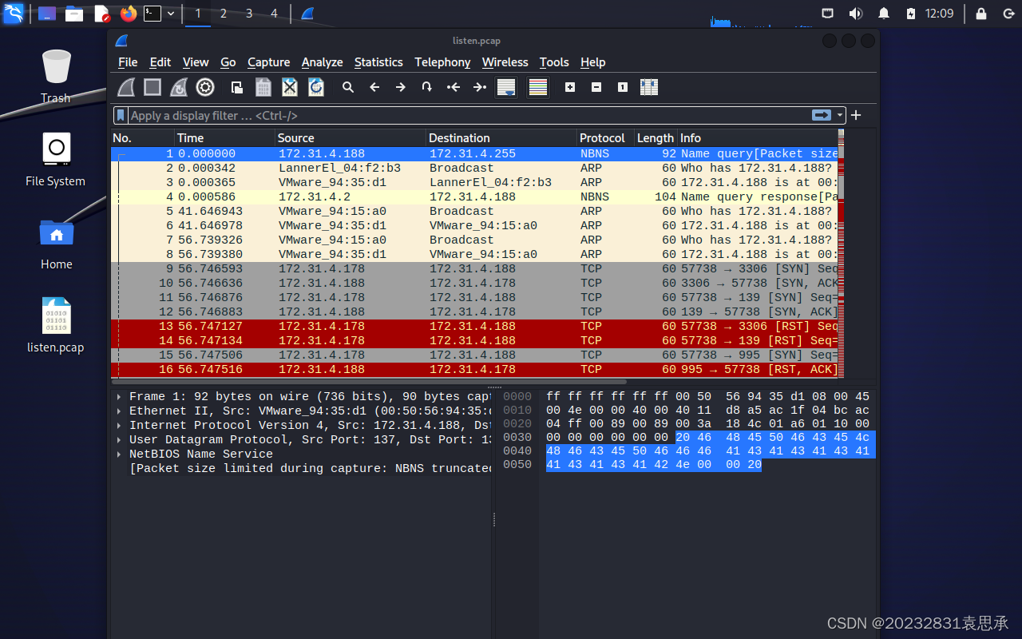Screen dimensions: 1022x639
Task: Open the Help menu
Action: [593, 62]
